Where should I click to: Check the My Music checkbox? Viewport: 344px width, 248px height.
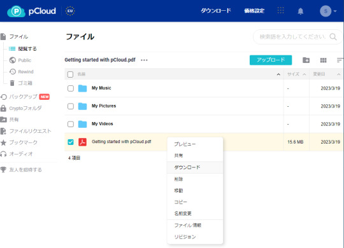71,88
